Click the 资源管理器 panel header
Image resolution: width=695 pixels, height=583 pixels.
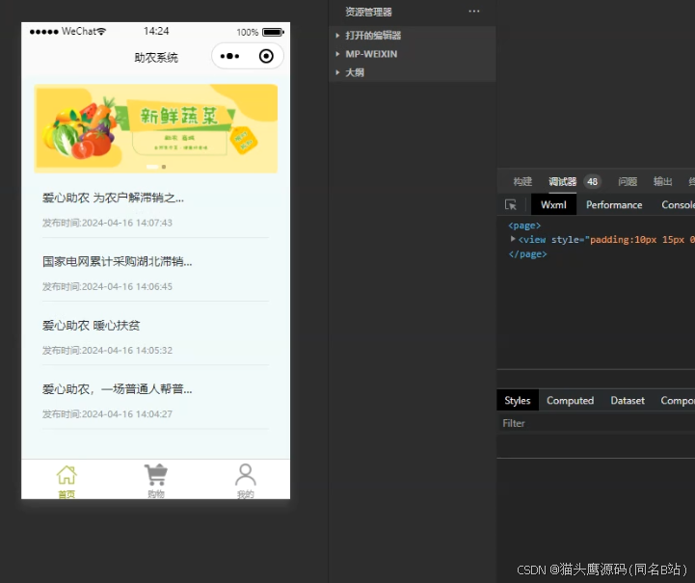[368, 12]
